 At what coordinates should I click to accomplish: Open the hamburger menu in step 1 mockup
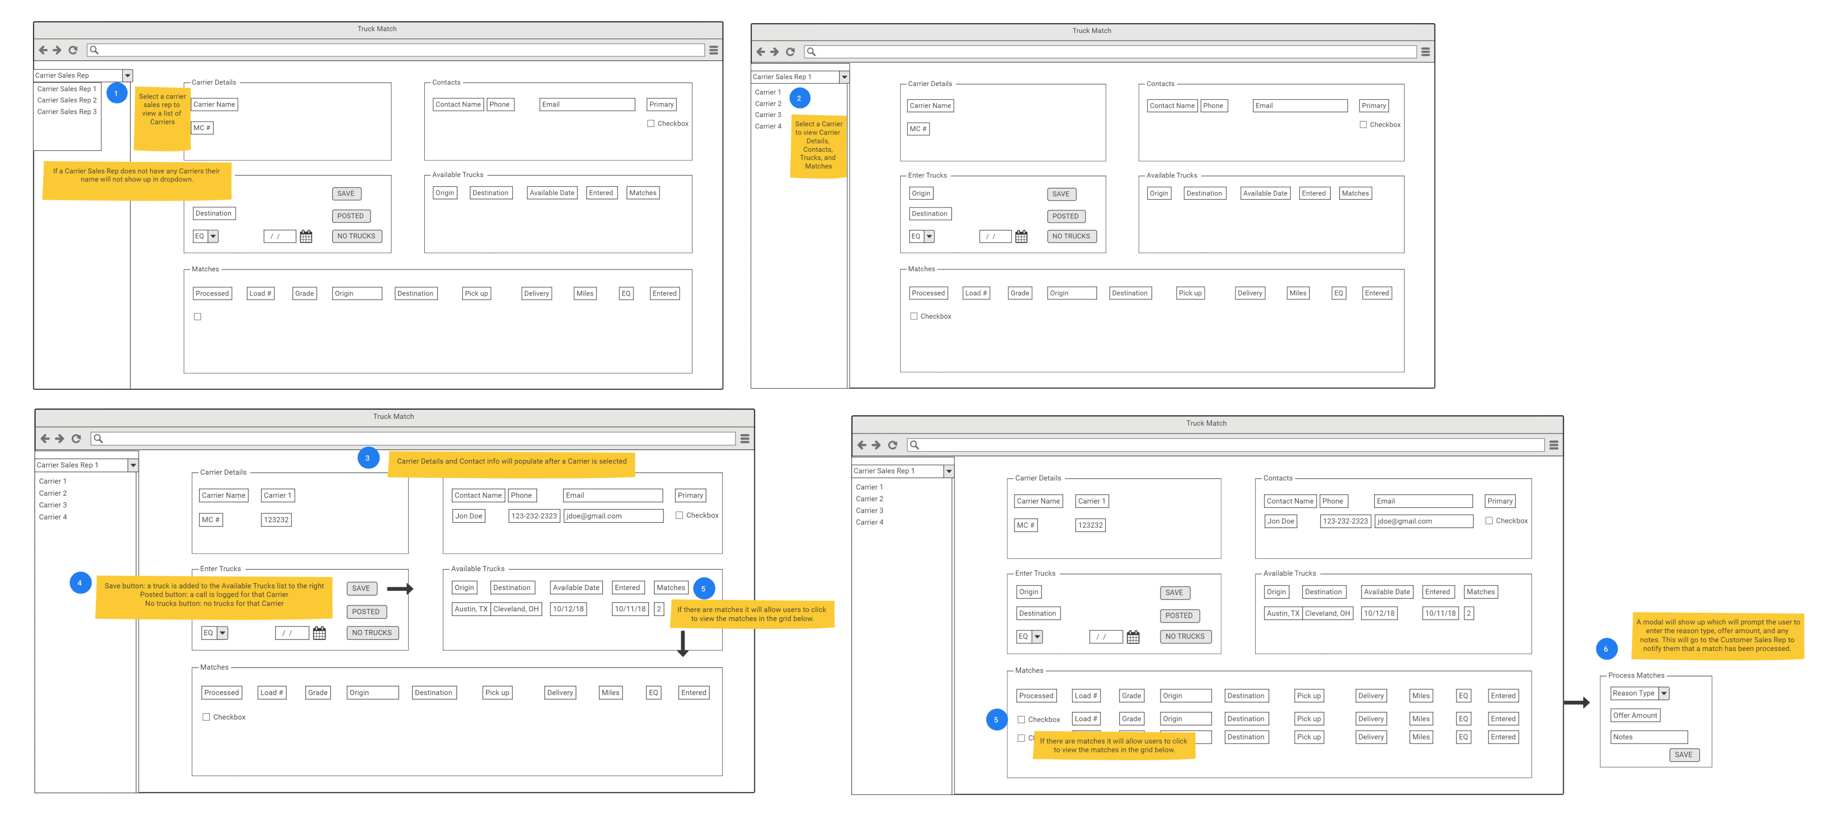pyautogui.click(x=713, y=50)
